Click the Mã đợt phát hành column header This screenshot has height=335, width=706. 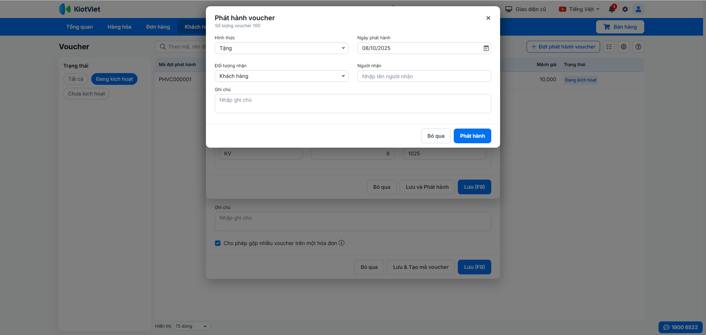click(177, 65)
